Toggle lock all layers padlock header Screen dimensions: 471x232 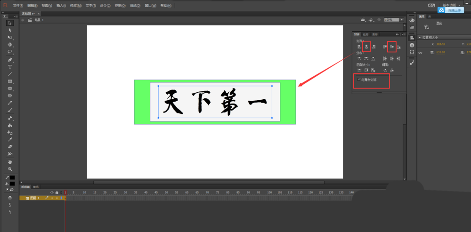tap(57, 192)
